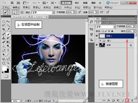The image size is (138, 103).
Task: Open the layer style fx menu
Action: click(x=109, y=100)
